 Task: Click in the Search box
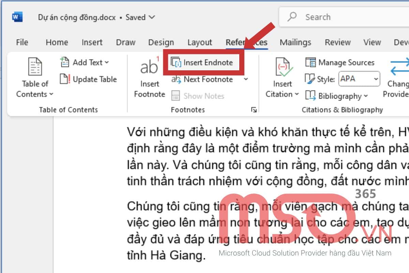[x=344, y=17]
